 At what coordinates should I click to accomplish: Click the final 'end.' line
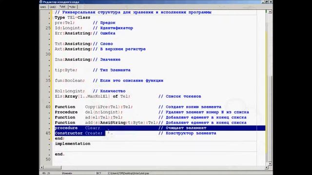click(x=59, y=154)
